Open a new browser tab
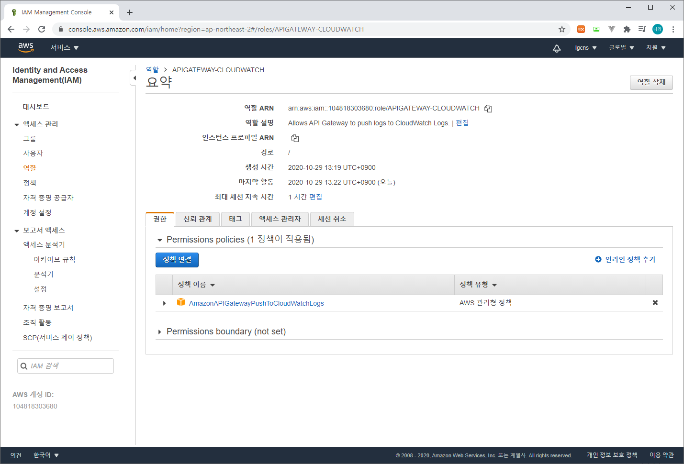Image resolution: width=684 pixels, height=464 pixels. tap(130, 12)
